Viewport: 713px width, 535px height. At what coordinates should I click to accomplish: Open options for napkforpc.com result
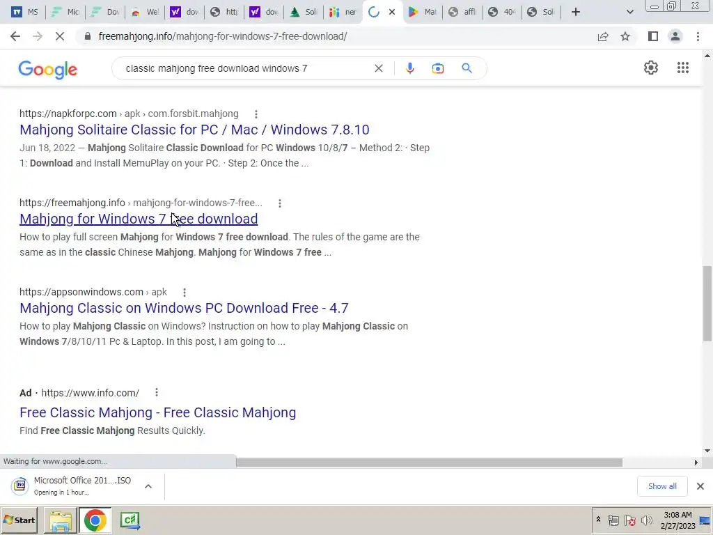[256, 114]
